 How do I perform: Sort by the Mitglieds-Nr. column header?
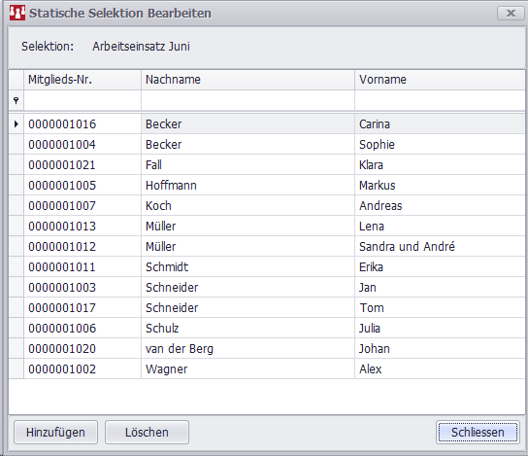(x=82, y=80)
